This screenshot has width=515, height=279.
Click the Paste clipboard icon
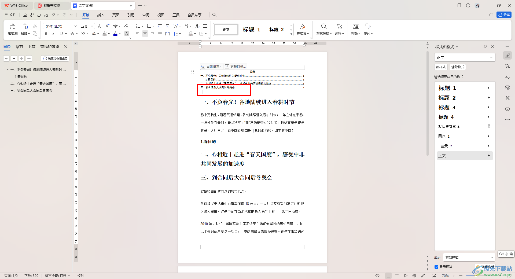pyautogui.click(x=25, y=26)
